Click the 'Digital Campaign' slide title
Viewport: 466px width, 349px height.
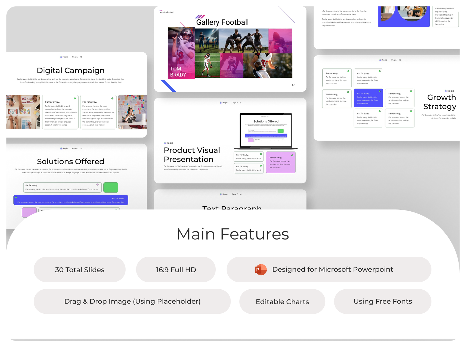tap(71, 70)
